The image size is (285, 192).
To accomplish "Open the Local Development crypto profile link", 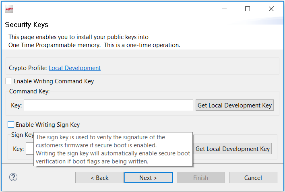I will 74,68.
